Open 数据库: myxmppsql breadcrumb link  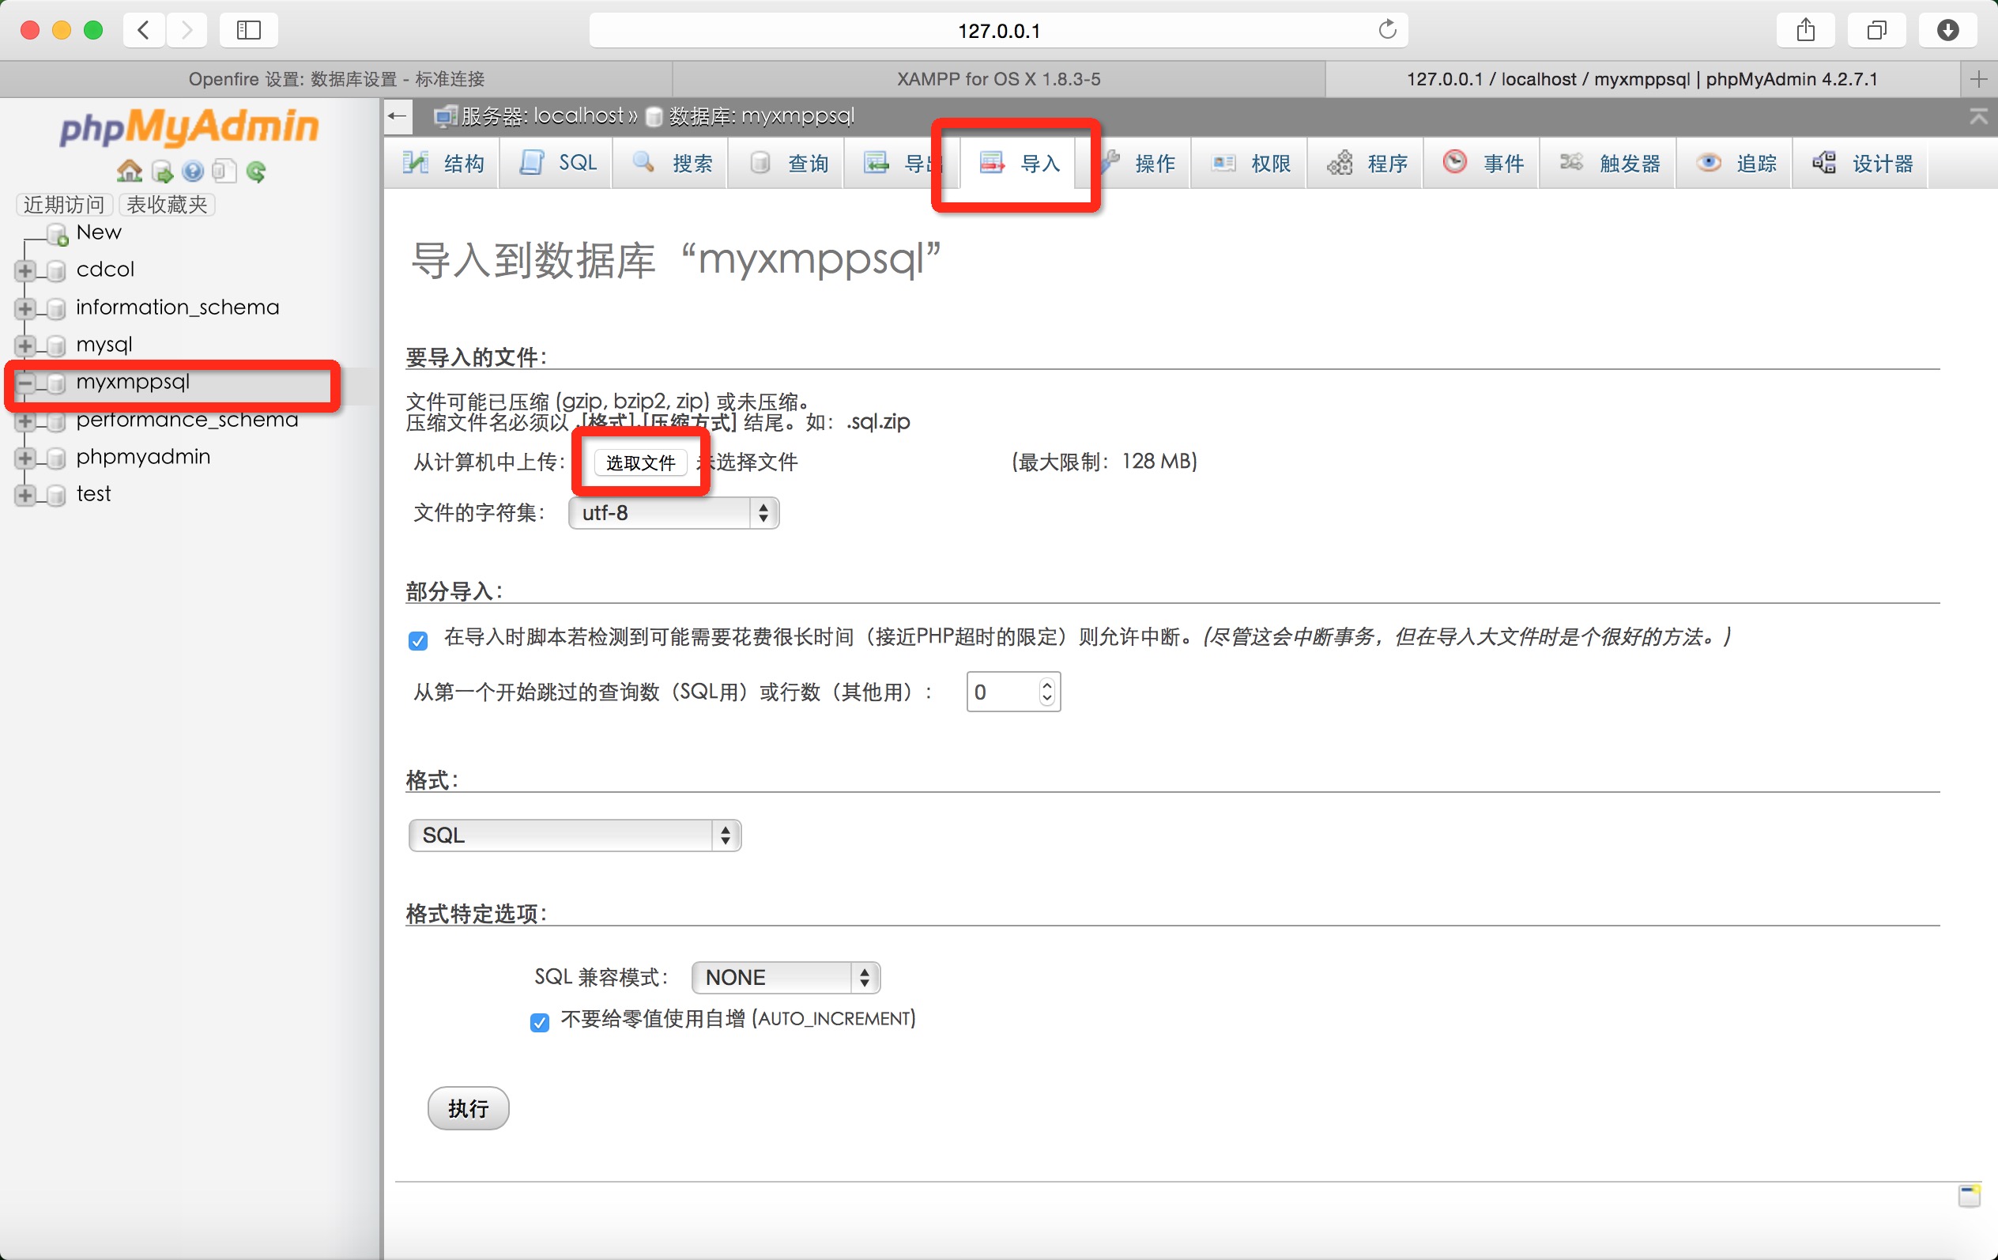(x=761, y=116)
